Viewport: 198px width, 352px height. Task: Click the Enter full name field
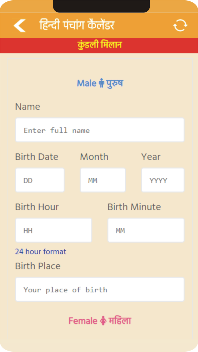click(100, 130)
